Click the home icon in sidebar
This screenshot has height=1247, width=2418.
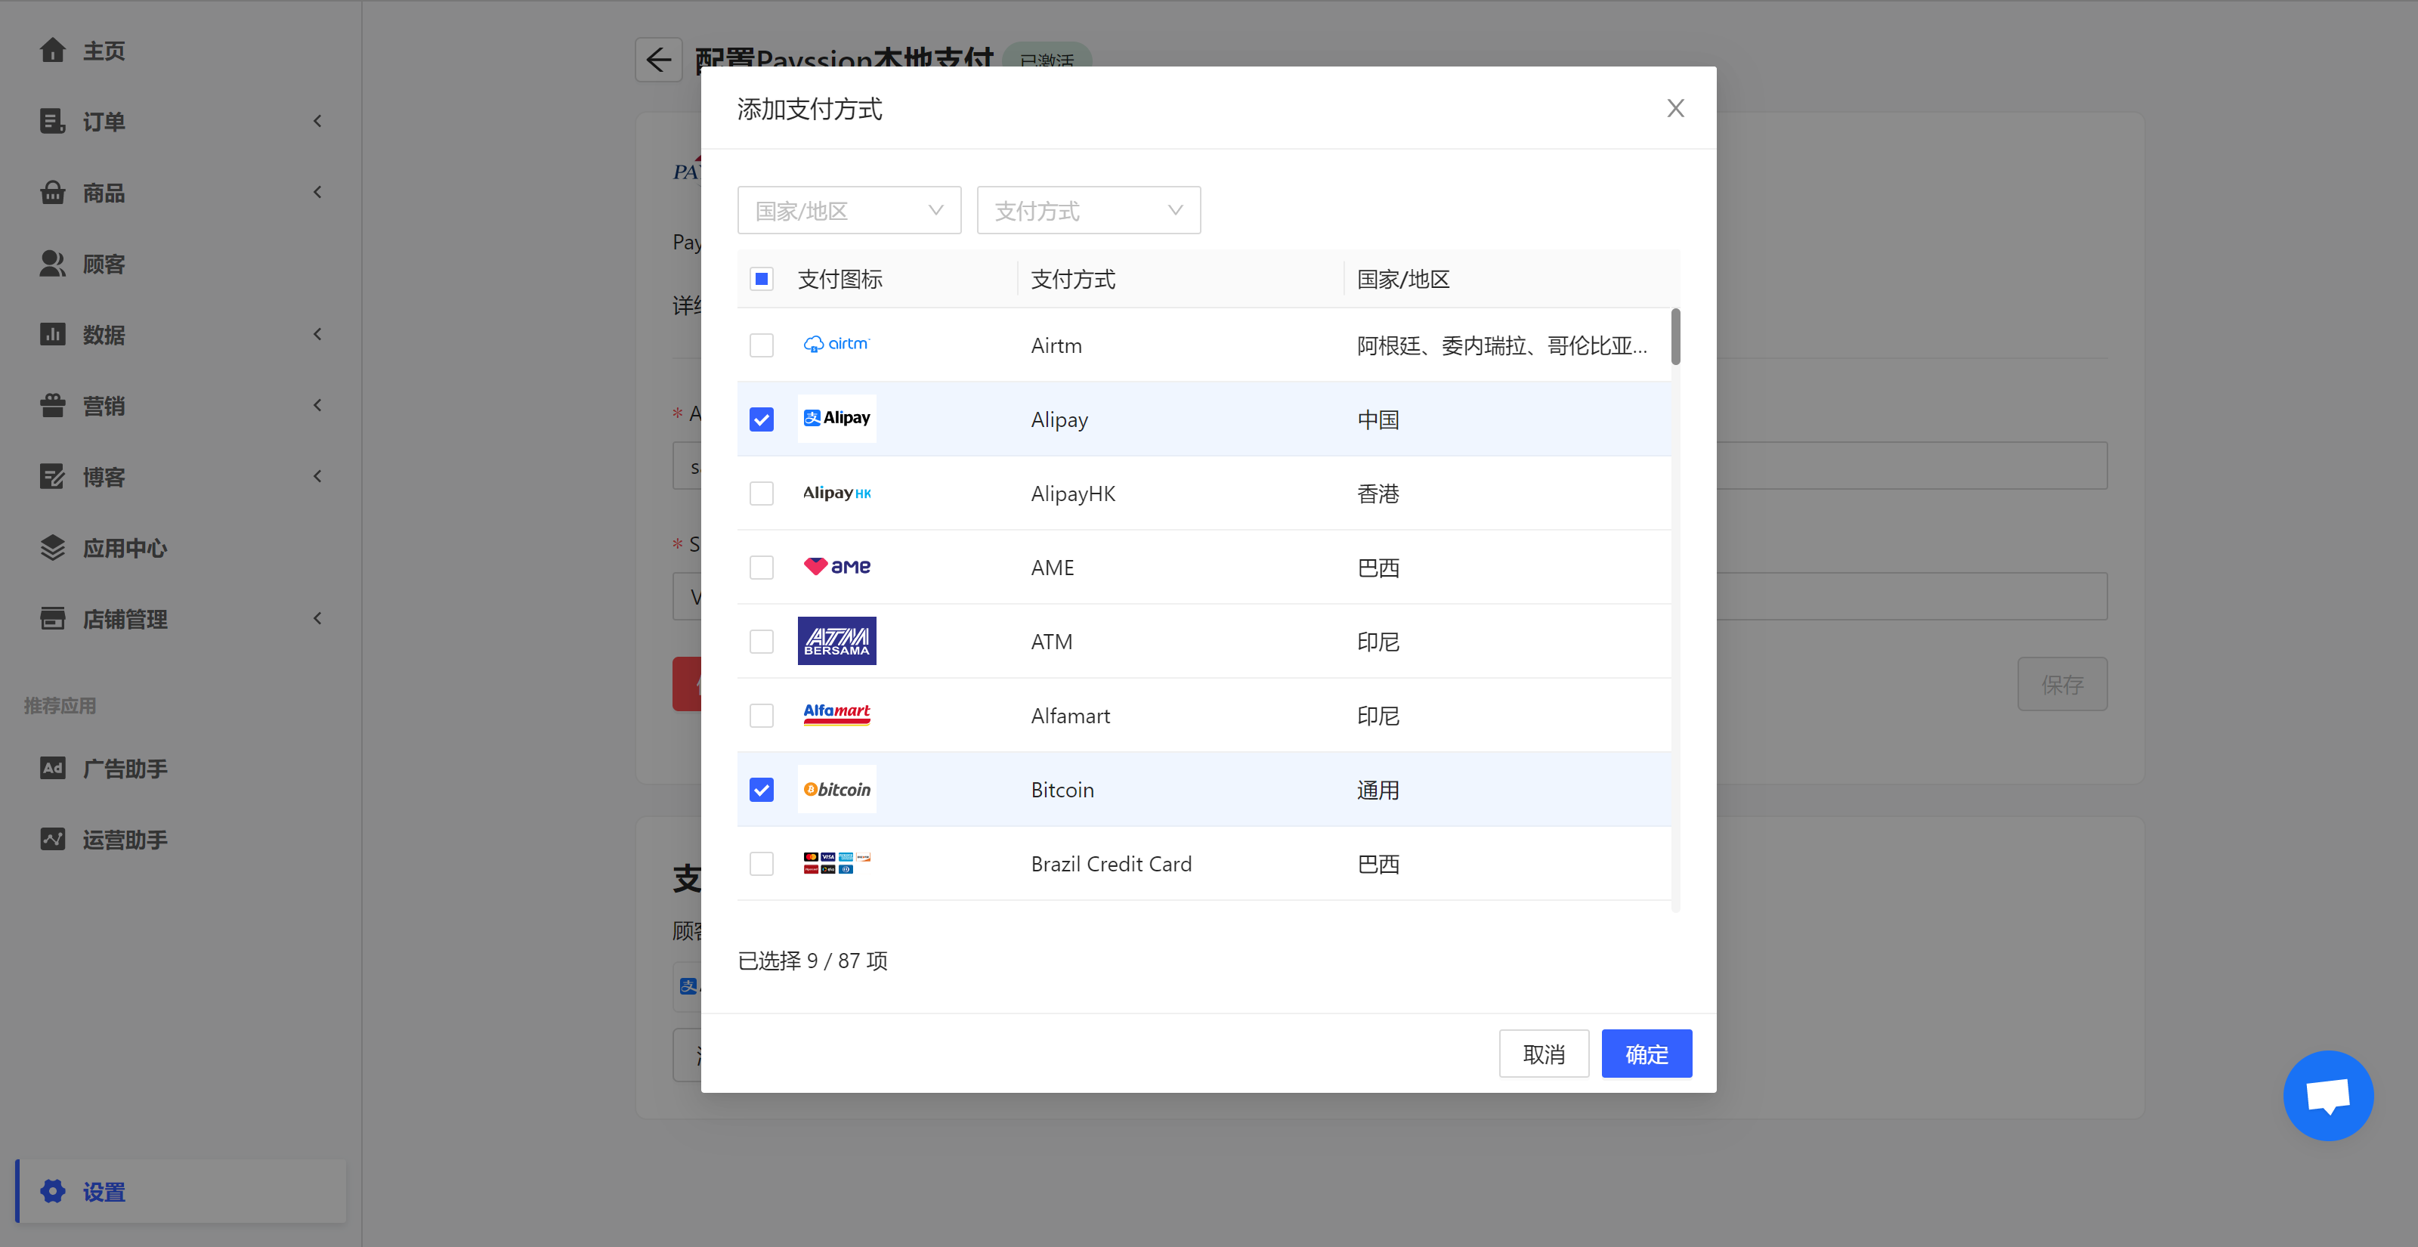pyautogui.click(x=53, y=50)
